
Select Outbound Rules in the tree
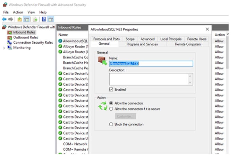click(26, 37)
